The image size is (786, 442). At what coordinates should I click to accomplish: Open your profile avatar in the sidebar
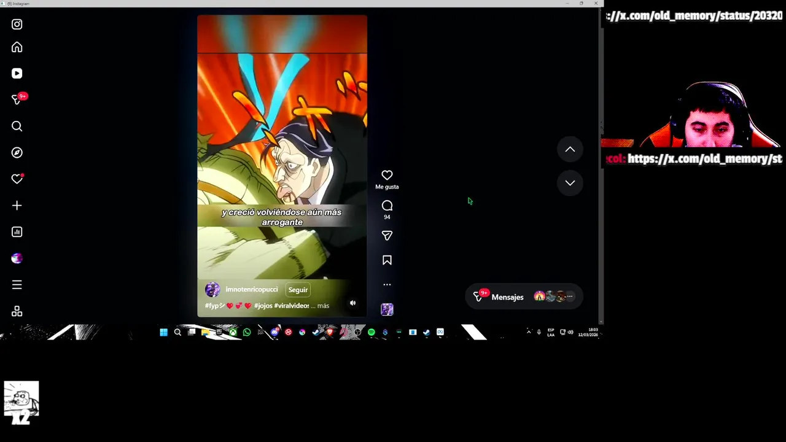(17, 258)
